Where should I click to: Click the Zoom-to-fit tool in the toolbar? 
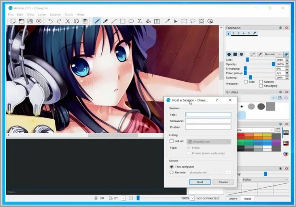tap(201, 21)
